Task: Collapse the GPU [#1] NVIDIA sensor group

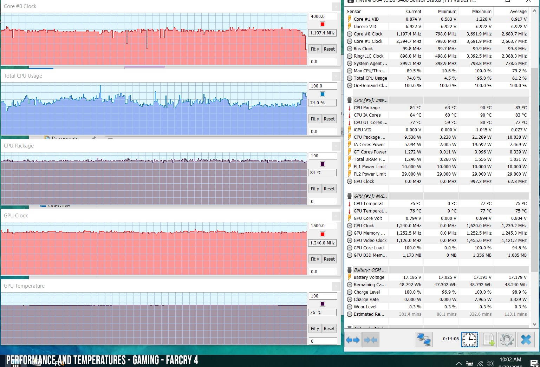Action: click(370, 196)
